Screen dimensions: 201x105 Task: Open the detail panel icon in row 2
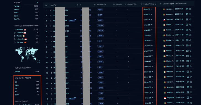pos(187,14)
